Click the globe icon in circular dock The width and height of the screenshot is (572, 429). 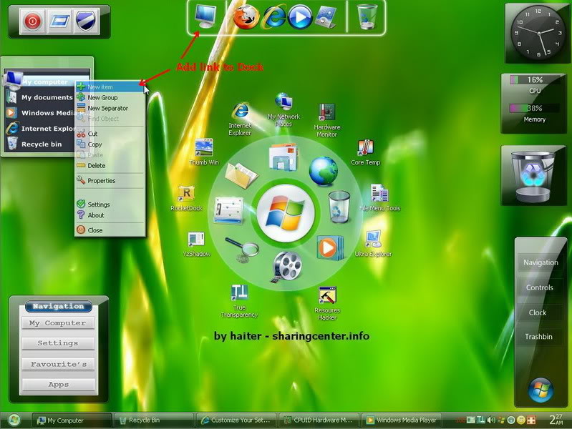[x=323, y=172]
